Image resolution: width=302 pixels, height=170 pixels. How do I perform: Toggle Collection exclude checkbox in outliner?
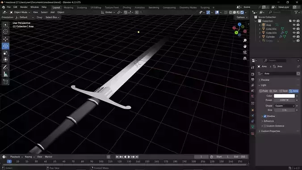point(290,21)
